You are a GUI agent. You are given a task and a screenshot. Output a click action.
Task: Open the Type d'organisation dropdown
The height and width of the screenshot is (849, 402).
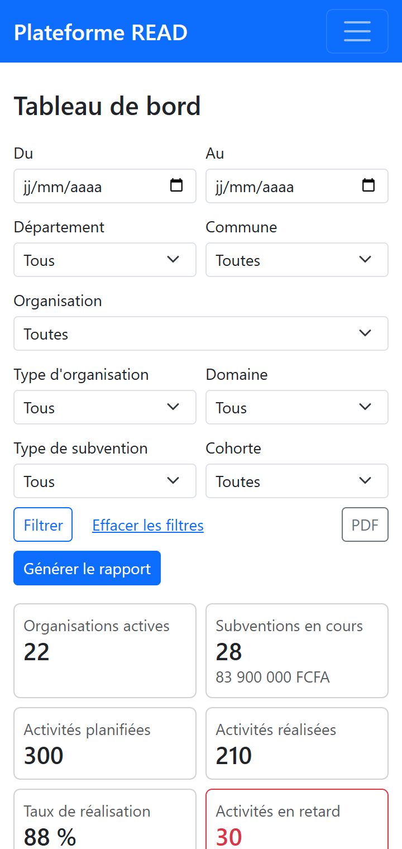tap(105, 407)
